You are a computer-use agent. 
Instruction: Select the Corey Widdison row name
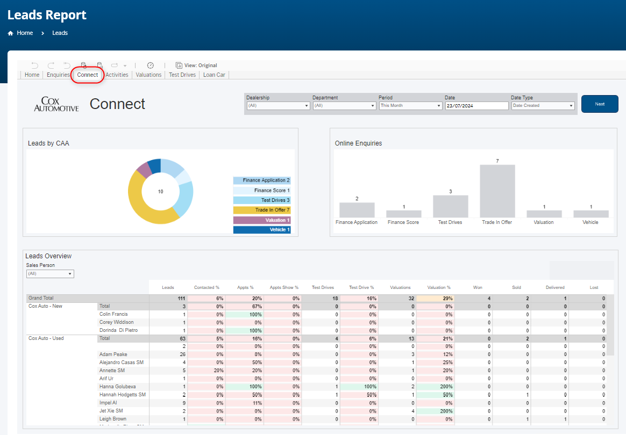tap(117, 322)
